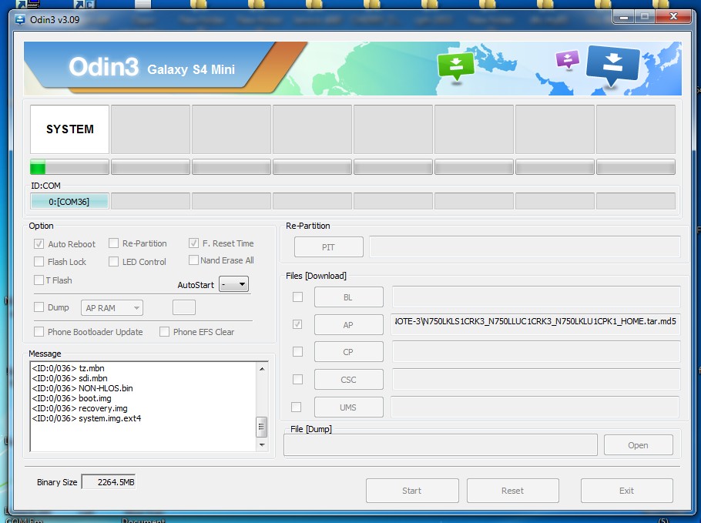Click the BL file path field

(x=536, y=297)
